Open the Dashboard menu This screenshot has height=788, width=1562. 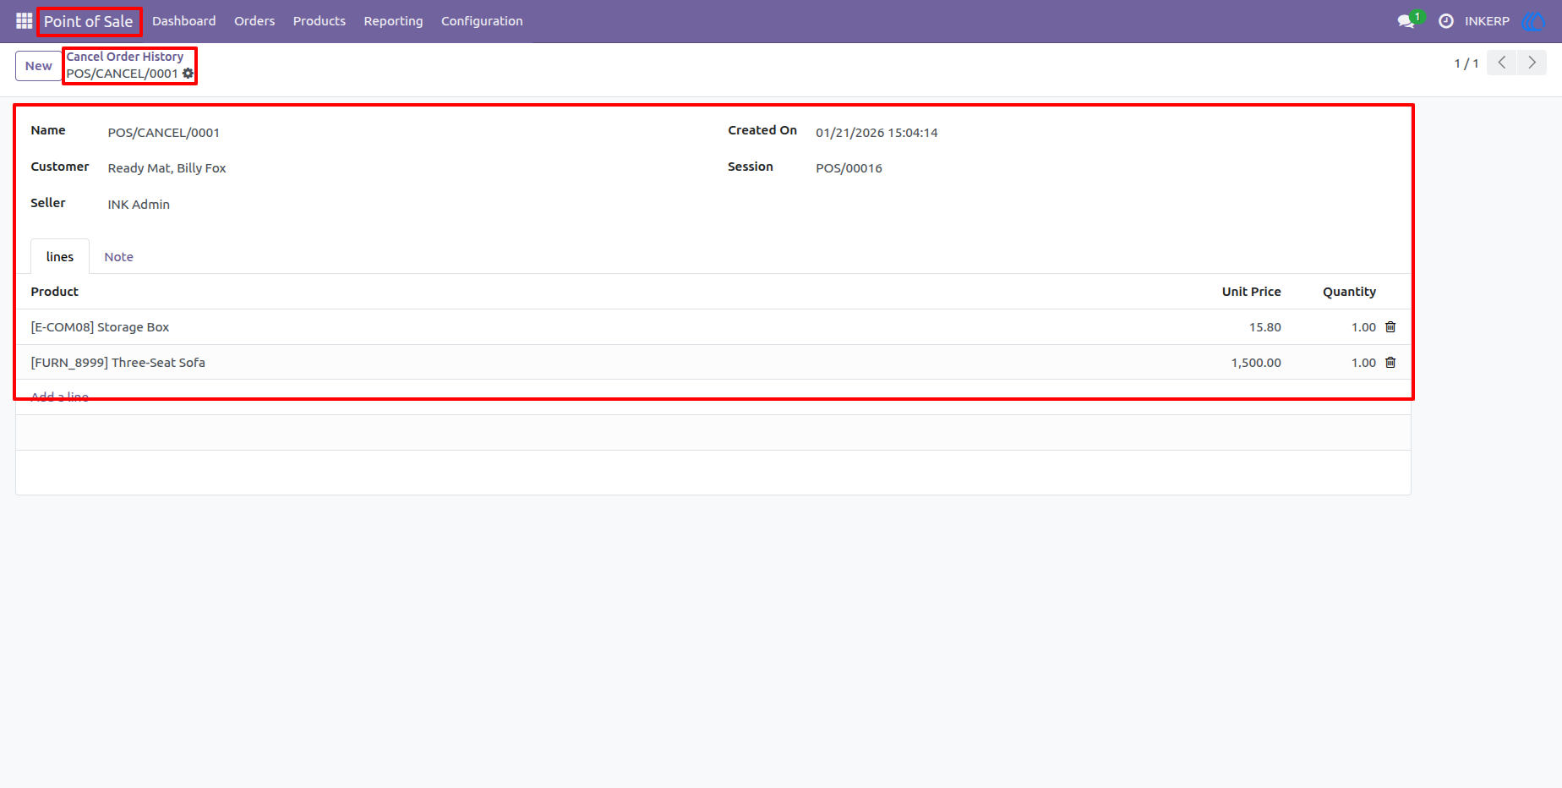click(184, 21)
